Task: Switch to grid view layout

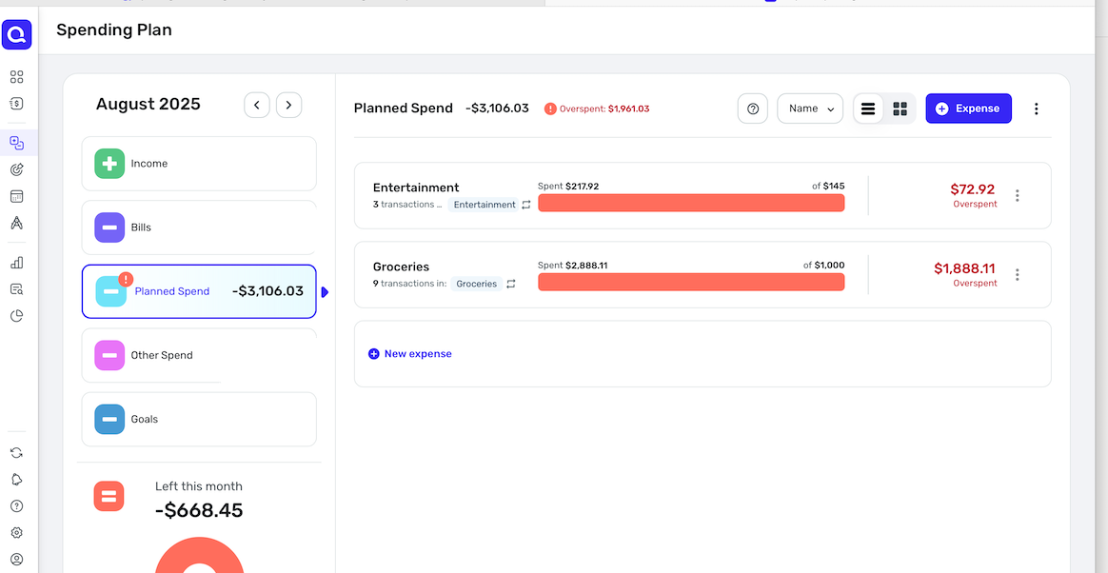Action: [x=900, y=109]
